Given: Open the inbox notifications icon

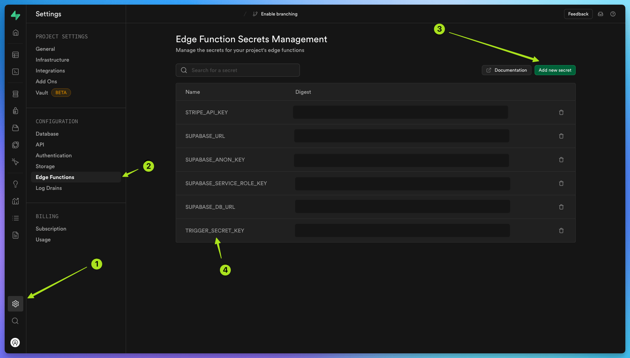Looking at the screenshot, I should coord(601,14).
